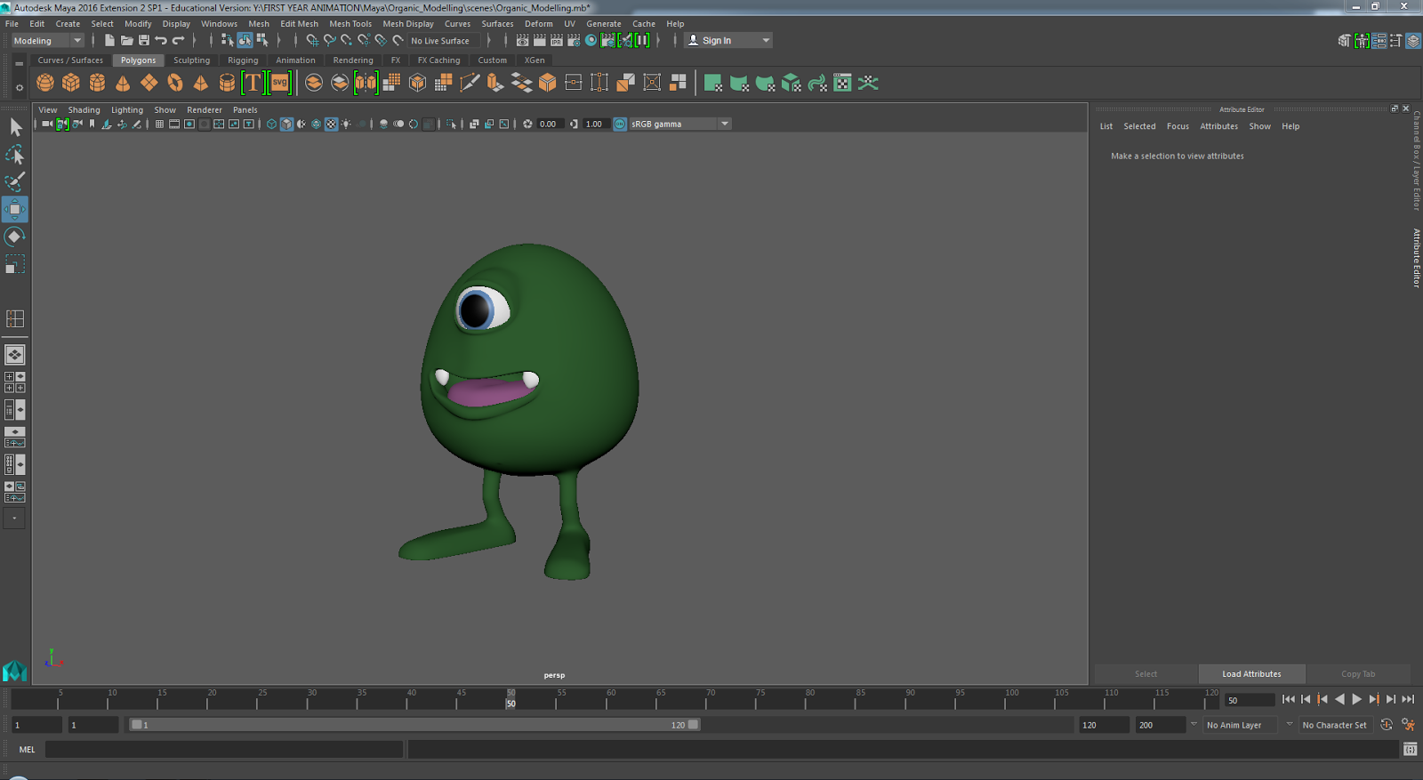Toggle use all lights bulb icon in viewport
1423x780 pixels.
pyautogui.click(x=346, y=124)
